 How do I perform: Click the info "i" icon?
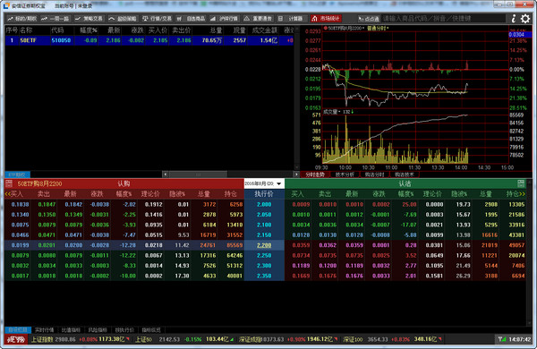[514, 19]
